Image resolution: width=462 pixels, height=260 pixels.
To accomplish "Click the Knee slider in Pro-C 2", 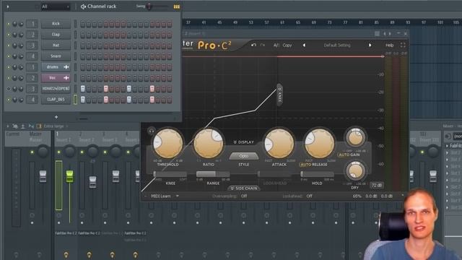I will click(170, 174).
